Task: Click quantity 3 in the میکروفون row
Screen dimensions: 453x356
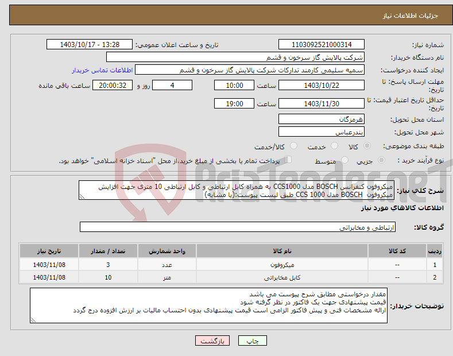Action: coord(108,265)
